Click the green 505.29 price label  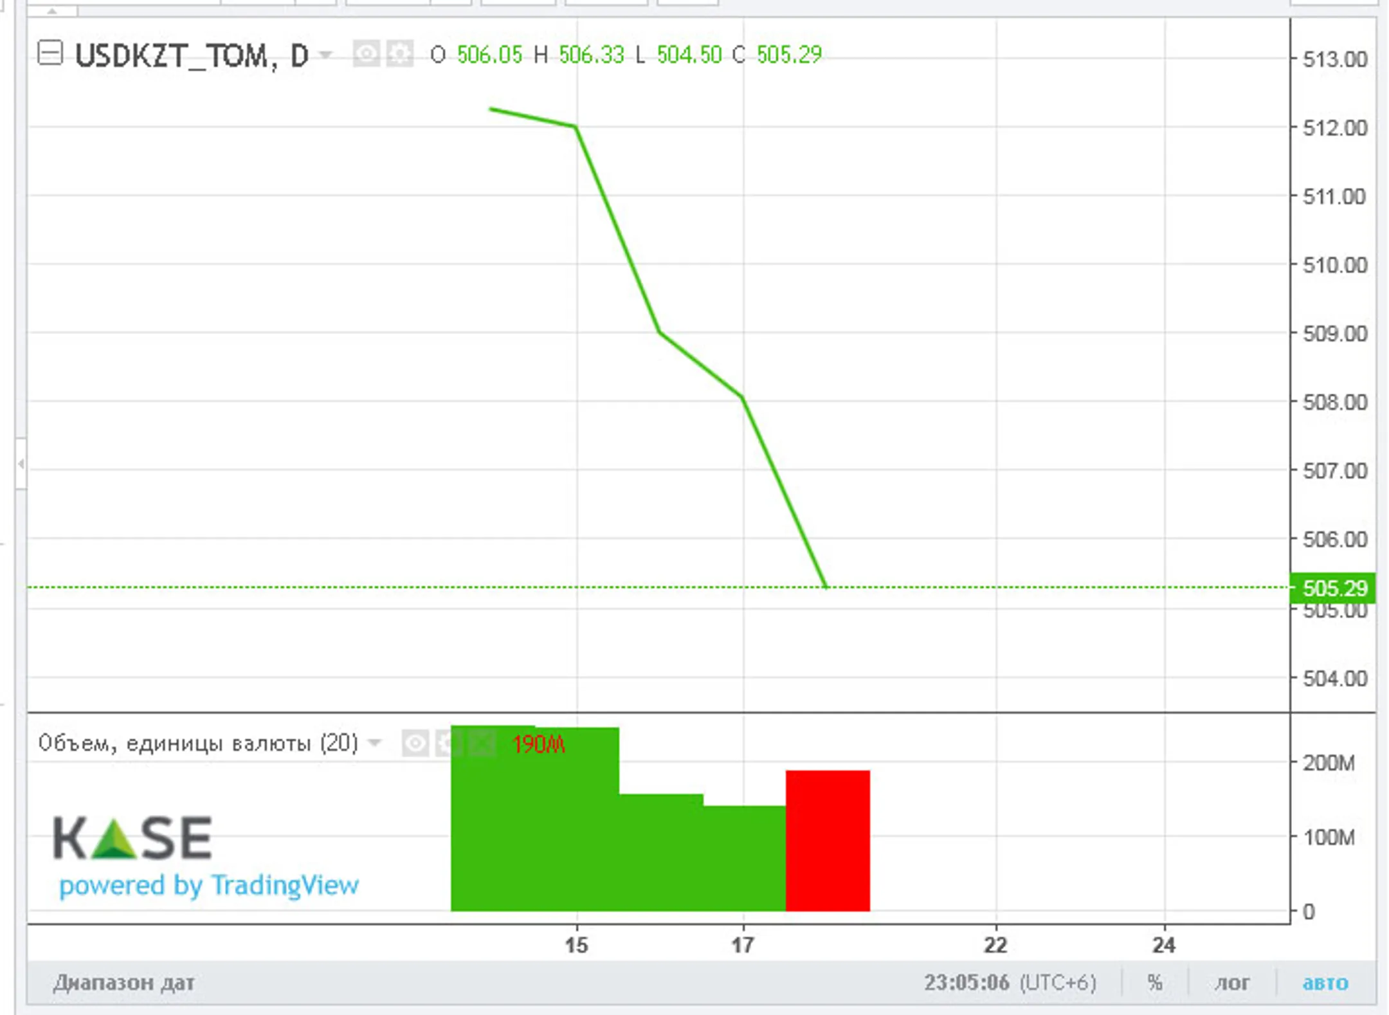coord(1334,588)
